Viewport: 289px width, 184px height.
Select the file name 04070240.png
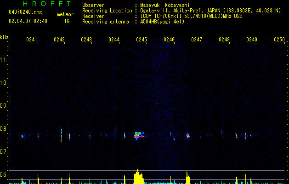pyautogui.click(x=25, y=12)
